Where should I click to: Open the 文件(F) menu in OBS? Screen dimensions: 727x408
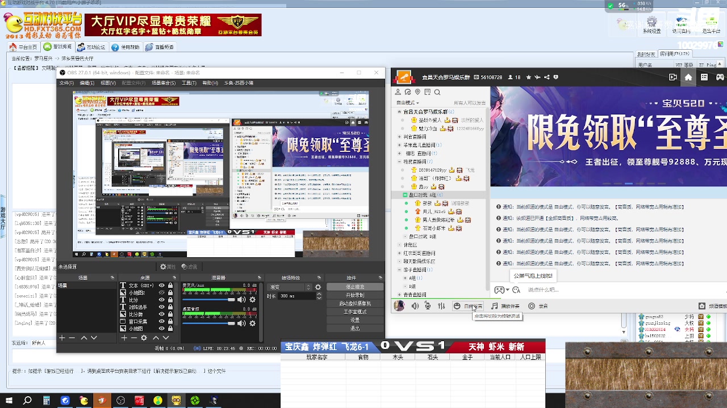66,83
